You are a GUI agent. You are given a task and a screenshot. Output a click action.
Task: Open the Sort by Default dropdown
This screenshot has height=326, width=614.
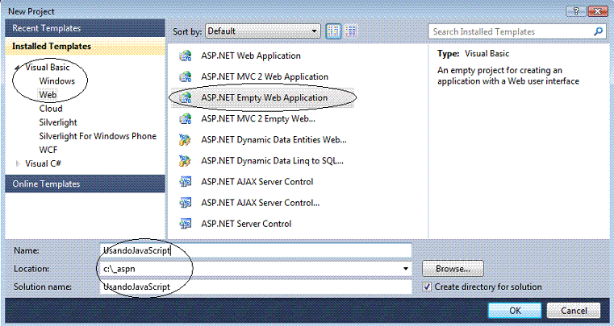(x=263, y=31)
